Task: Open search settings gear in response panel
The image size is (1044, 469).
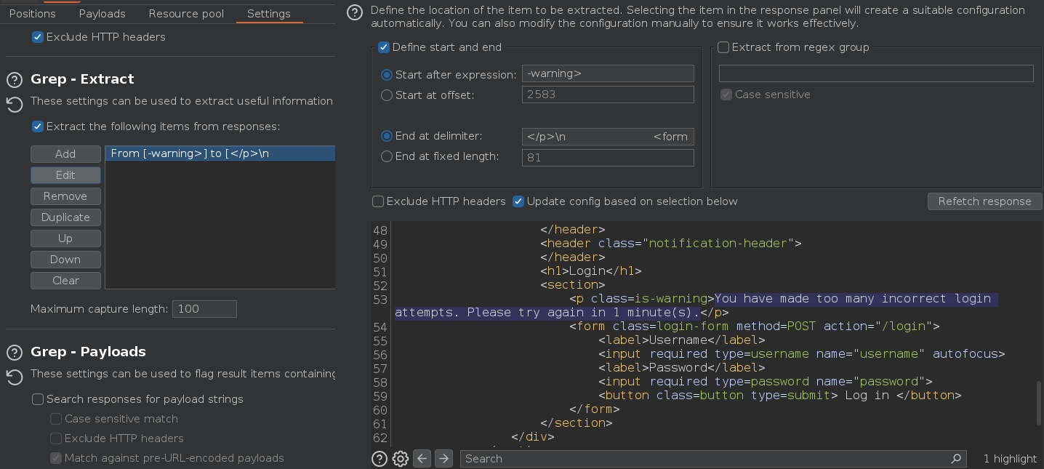Action: tap(400, 458)
